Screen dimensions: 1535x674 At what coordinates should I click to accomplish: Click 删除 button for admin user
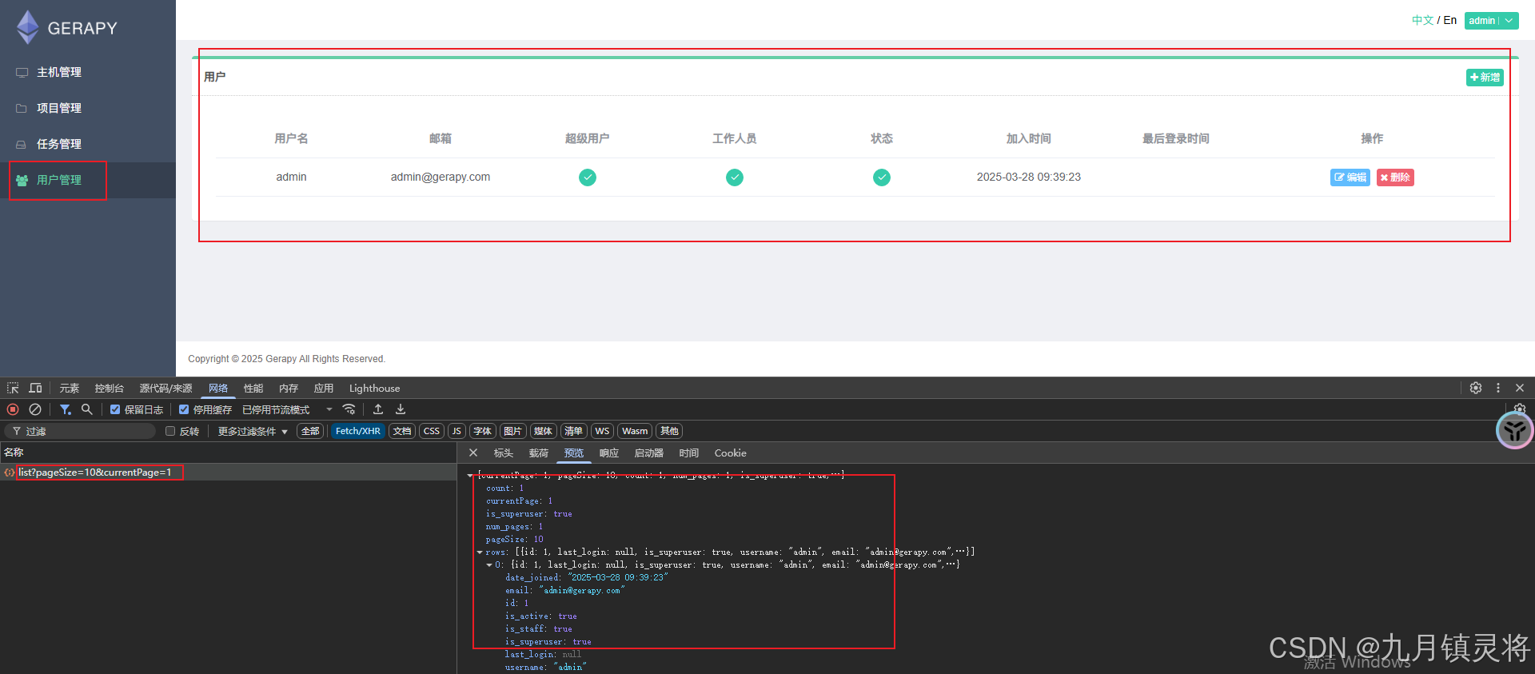(1395, 177)
